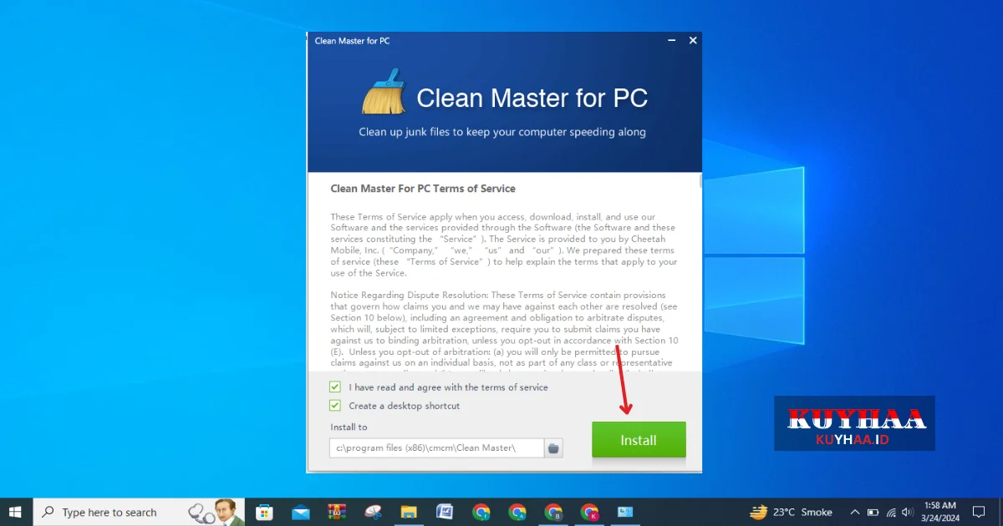Click the "Clean up junk files" tagline text

[502, 132]
